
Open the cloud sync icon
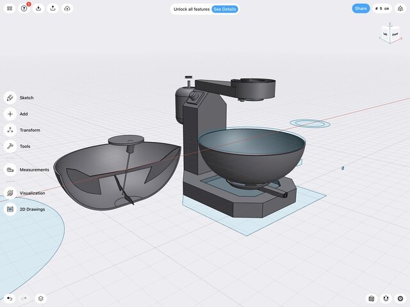(x=67, y=8)
